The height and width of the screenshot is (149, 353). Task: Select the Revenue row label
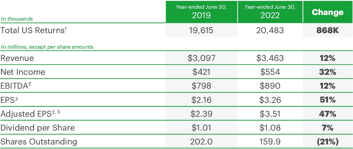(17, 58)
